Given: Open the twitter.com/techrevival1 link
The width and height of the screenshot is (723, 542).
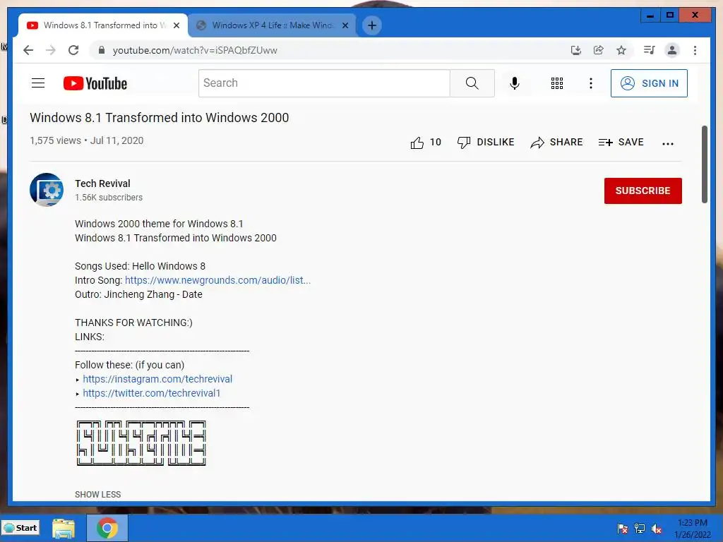Looking at the screenshot, I should pos(151,393).
